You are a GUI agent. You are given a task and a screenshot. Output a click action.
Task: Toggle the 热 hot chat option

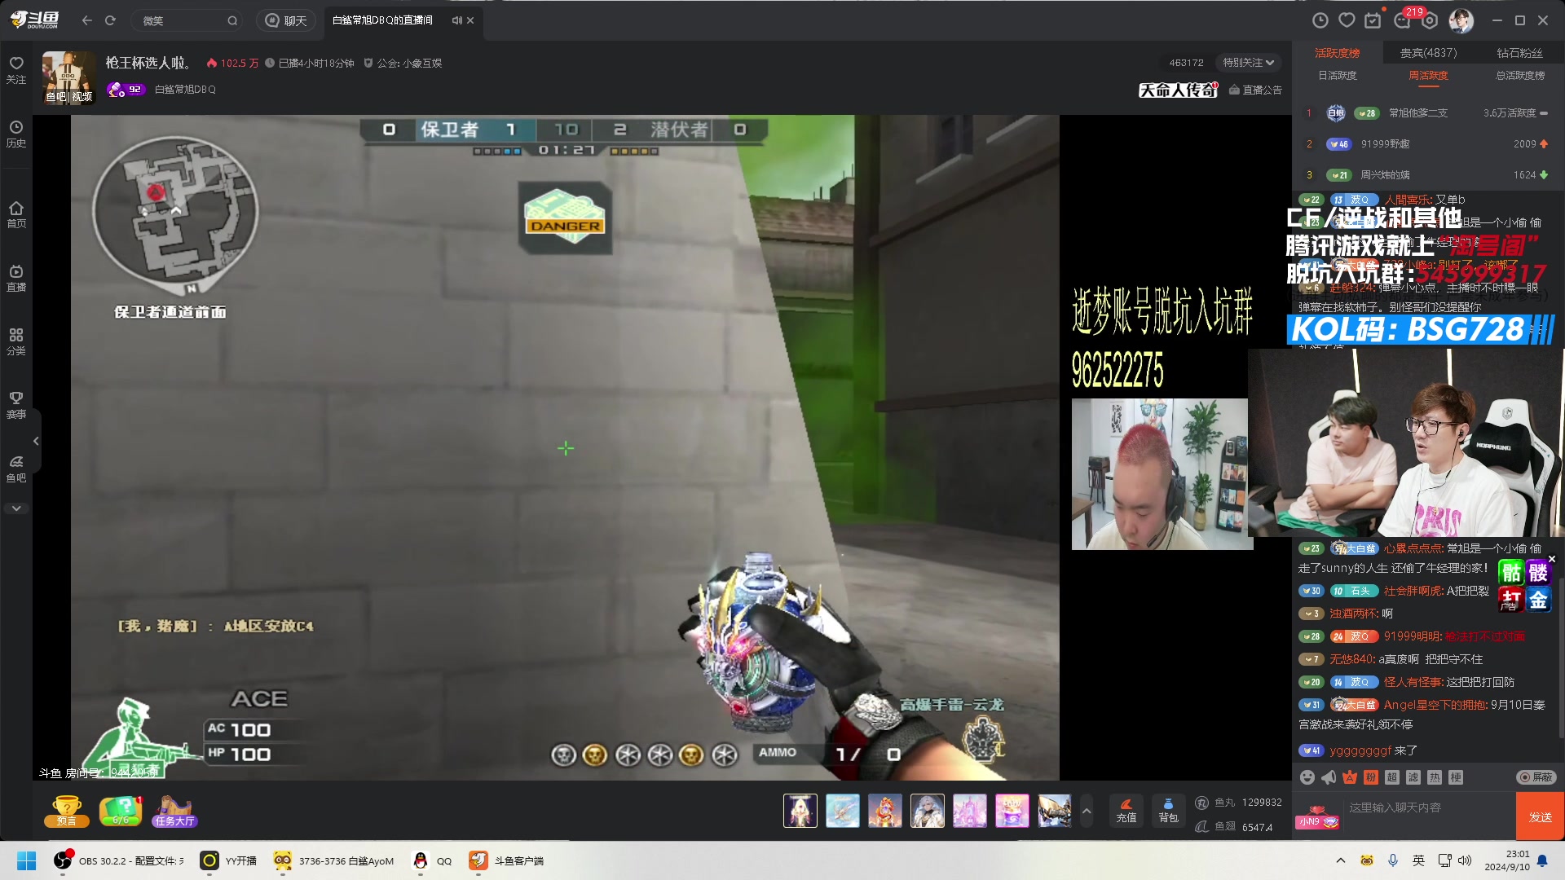pos(1435,777)
